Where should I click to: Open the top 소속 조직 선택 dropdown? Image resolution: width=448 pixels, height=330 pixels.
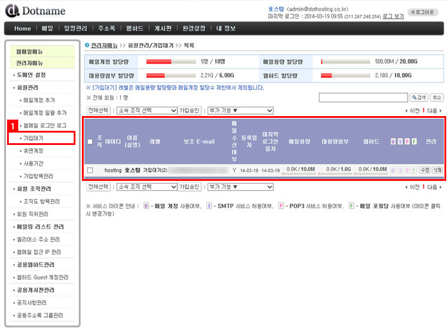(x=146, y=110)
